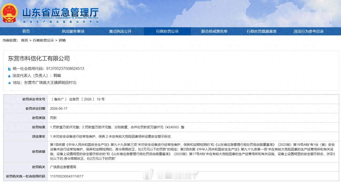
Task: Open the 行政处罚裁量基准 navigation tab
Action: [x=261, y=31]
